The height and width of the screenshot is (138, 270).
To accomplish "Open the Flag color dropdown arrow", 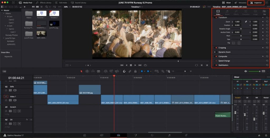I will point(144,71).
